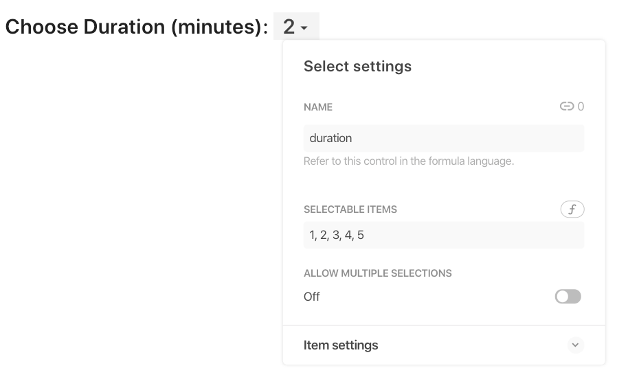
Task: Open formula editor for Selectable Items
Action: click(x=572, y=209)
